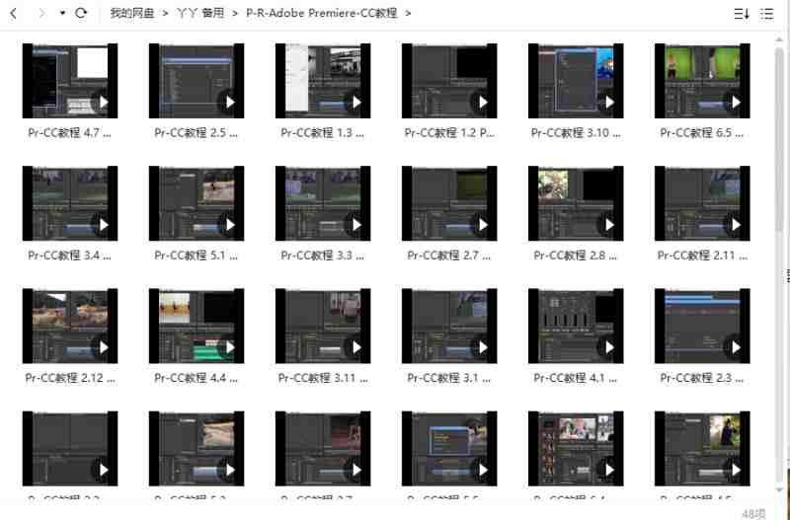This screenshot has width=790, height=520.
Task: Click the forward navigation arrow
Action: click(39, 14)
